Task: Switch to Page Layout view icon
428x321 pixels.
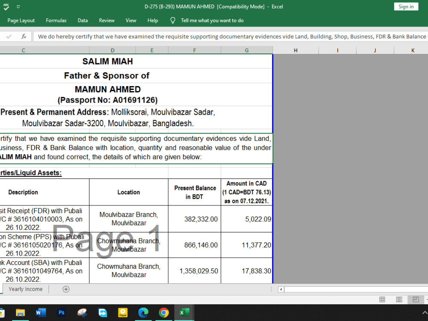Action: 399,300
